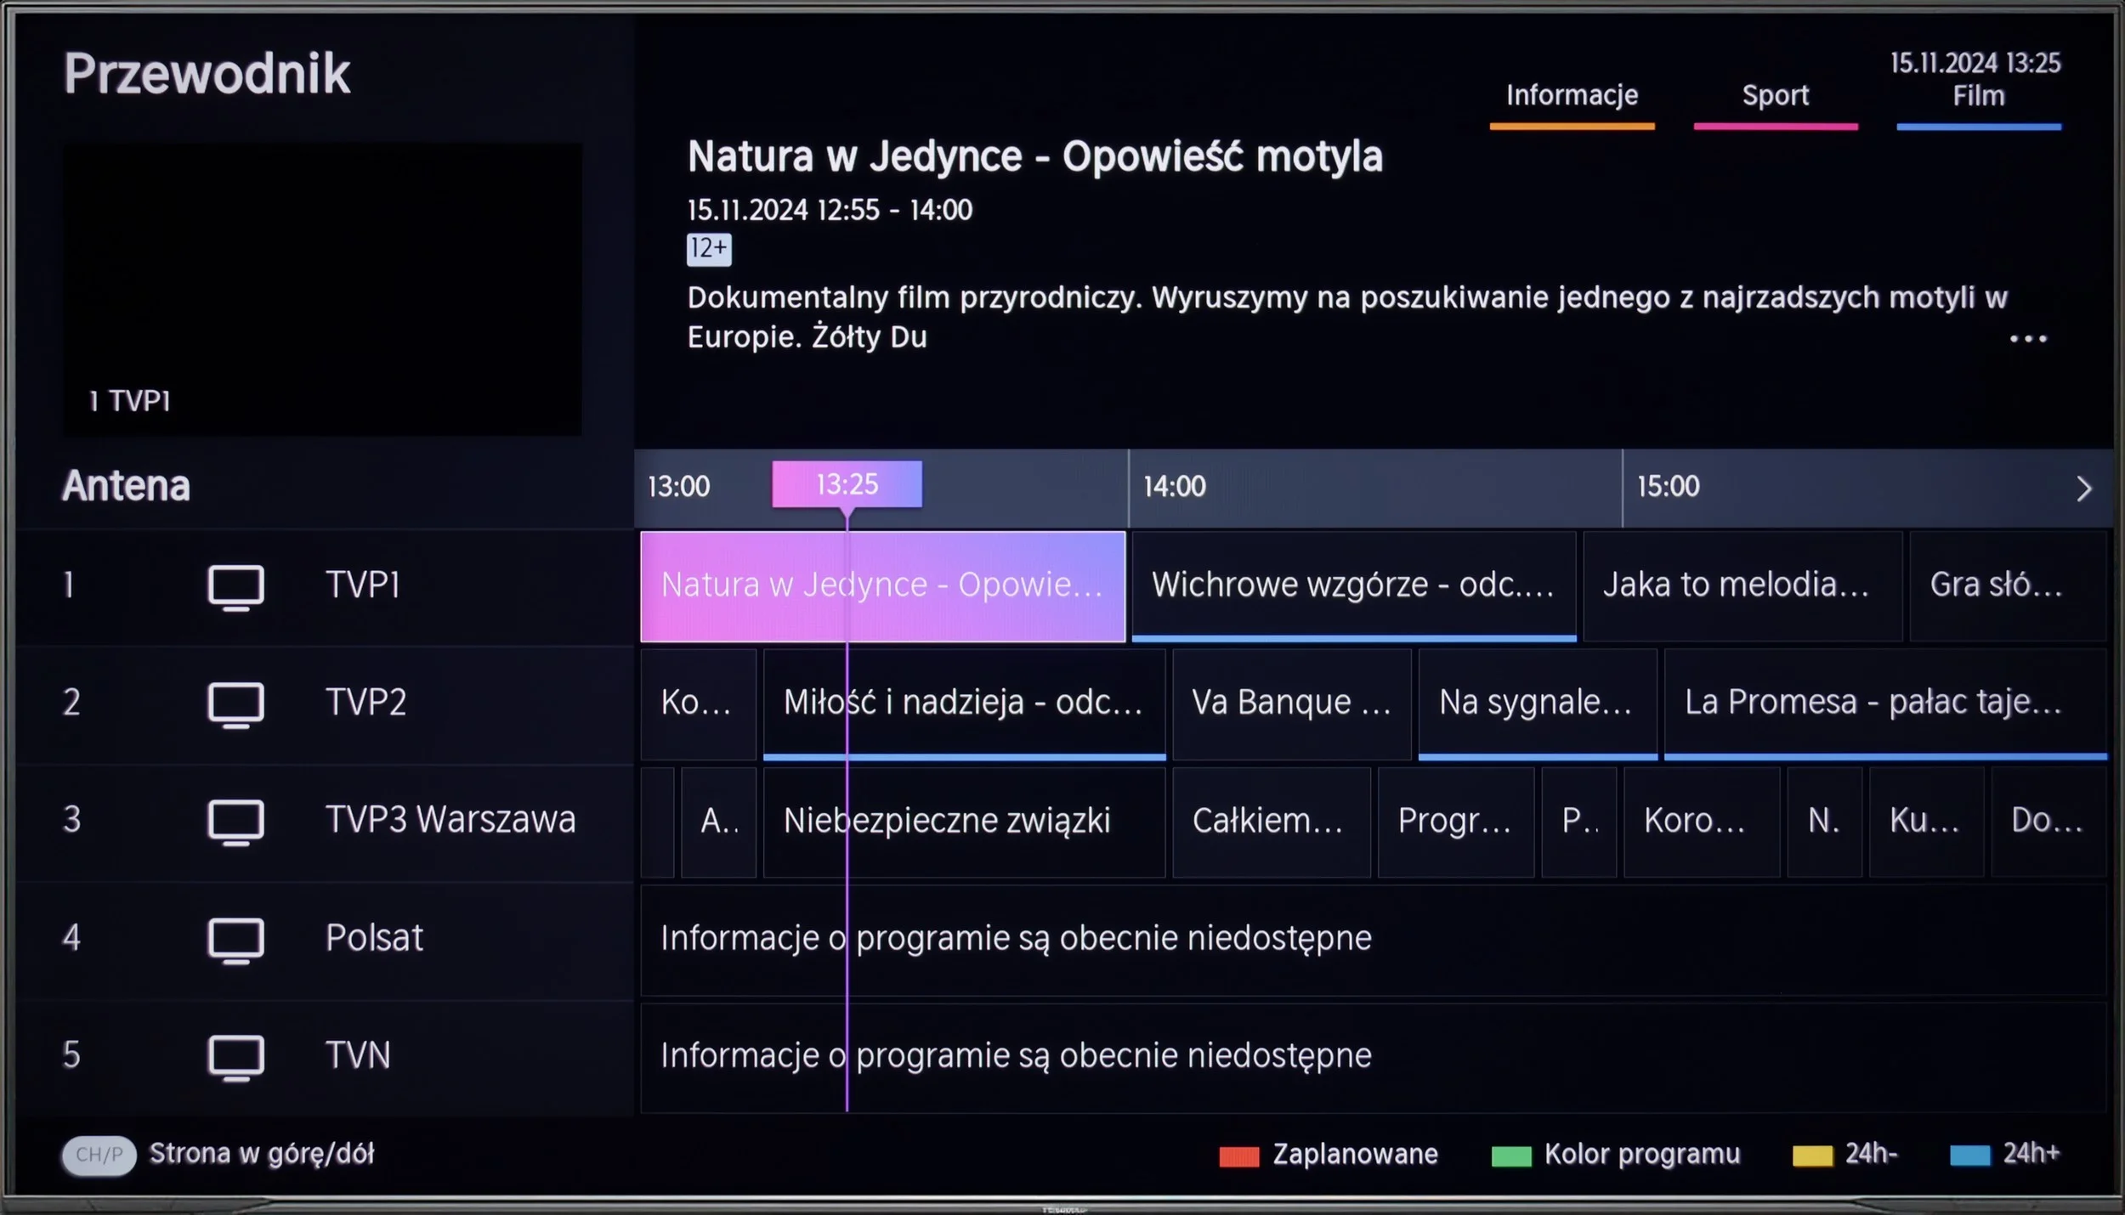The image size is (2125, 1215).
Task: Select program Koro...
Action: [1702, 822]
